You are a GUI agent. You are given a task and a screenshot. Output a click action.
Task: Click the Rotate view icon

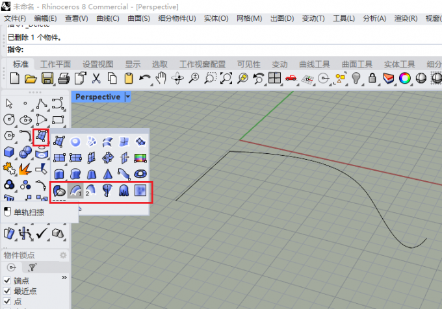click(177, 79)
